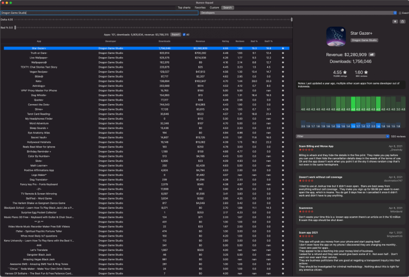Switch to the Favorites tab

pos(200,8)
